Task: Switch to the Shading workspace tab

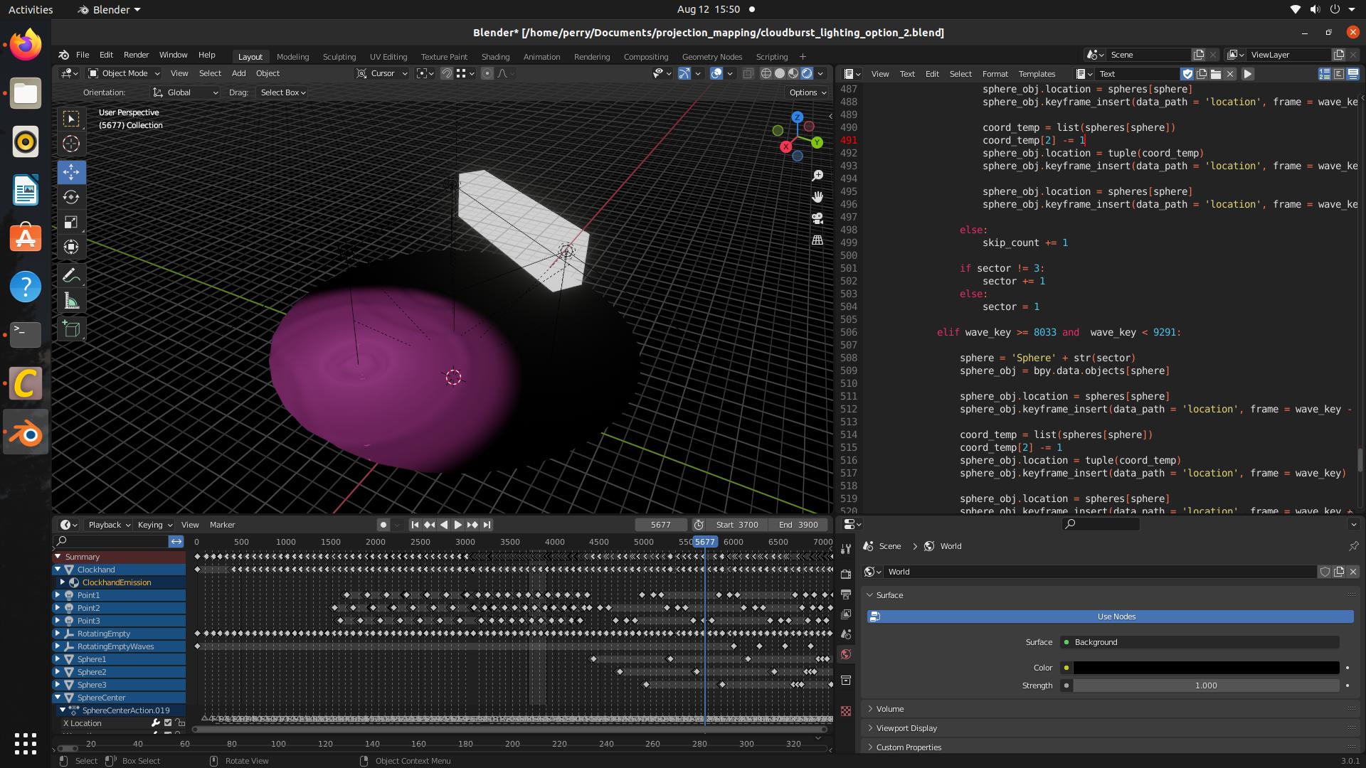Action: click(x=495, y=57)
